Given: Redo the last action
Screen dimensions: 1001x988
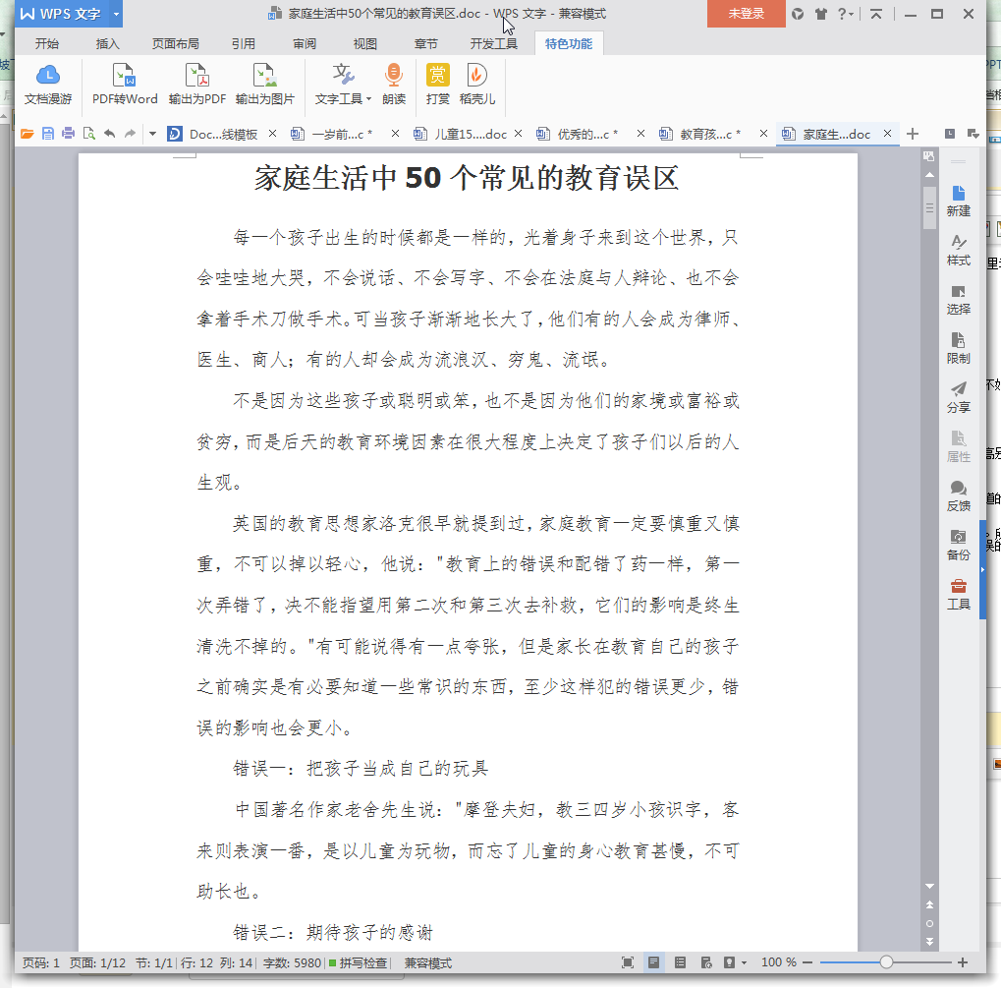Looking at the screenshot, I should (x=131, y=134).
